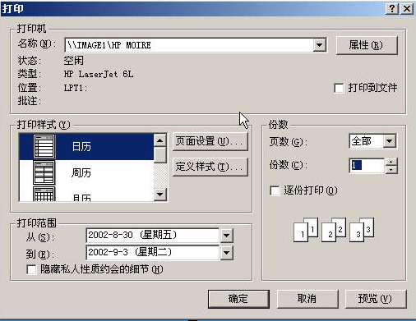Image resolution: width=416 pixels, height=321 pixels.
Task: Enable 打印到文件 checkbox
Action: pos(339,88)
